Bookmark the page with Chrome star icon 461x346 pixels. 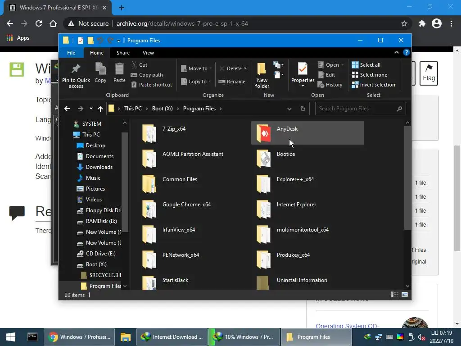click(404, 23)
